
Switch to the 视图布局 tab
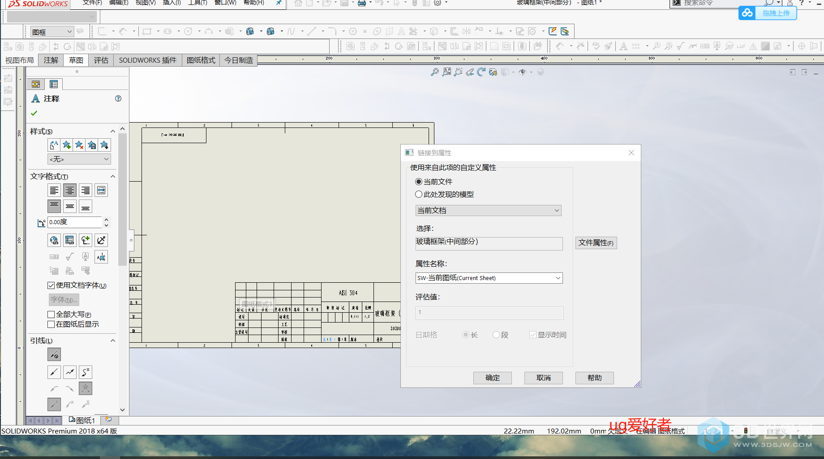[x=20, y=60]
